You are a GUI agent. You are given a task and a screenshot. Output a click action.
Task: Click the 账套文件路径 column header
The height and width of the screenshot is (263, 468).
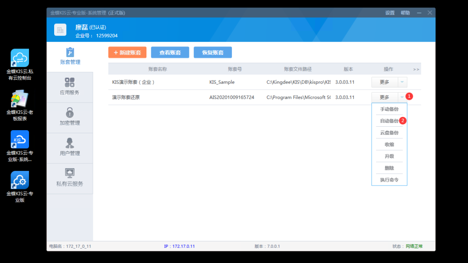coord(298,69)
